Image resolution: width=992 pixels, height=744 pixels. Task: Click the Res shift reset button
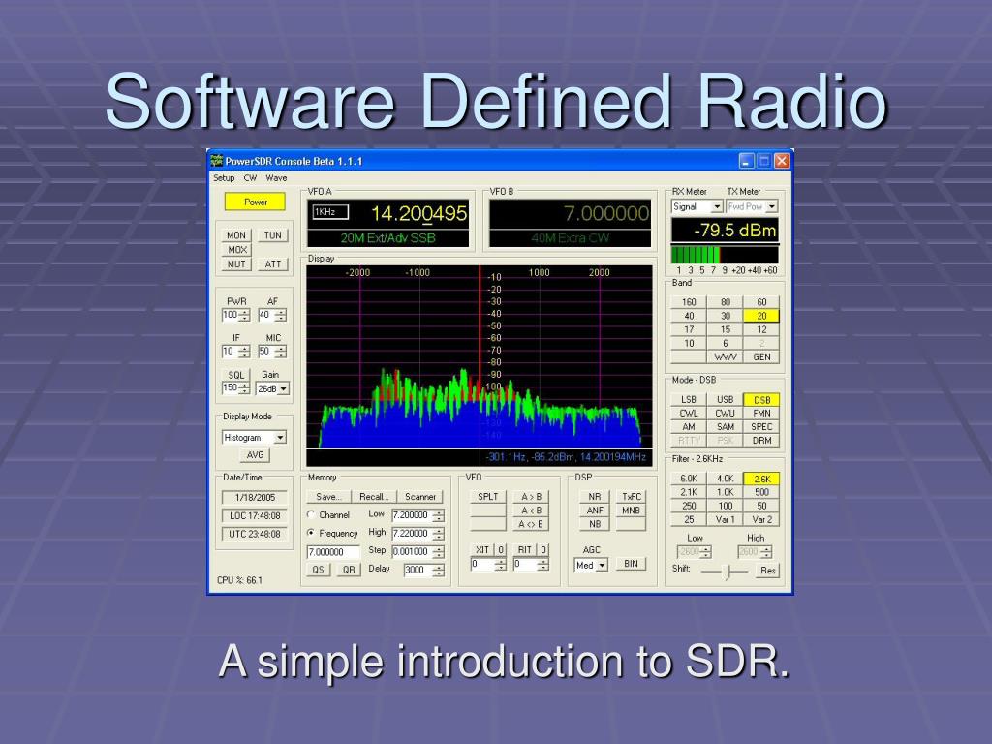pyautogui.click(x=768, y=571)
